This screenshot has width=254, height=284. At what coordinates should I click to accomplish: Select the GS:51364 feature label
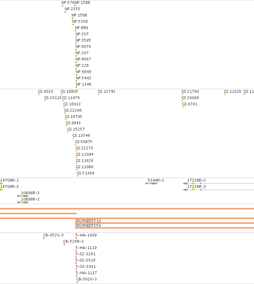pyautogui.click(x=85, y=173)
